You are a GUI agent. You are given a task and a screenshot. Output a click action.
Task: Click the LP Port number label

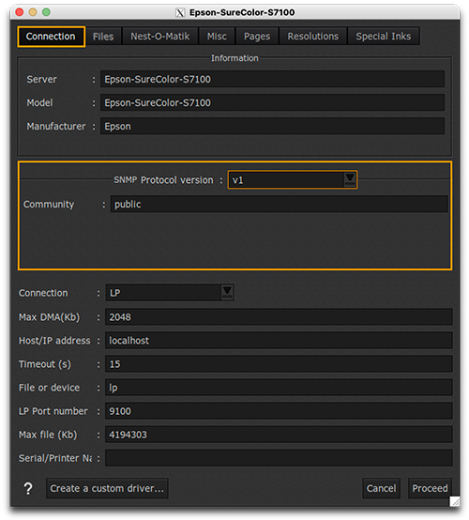53,411
